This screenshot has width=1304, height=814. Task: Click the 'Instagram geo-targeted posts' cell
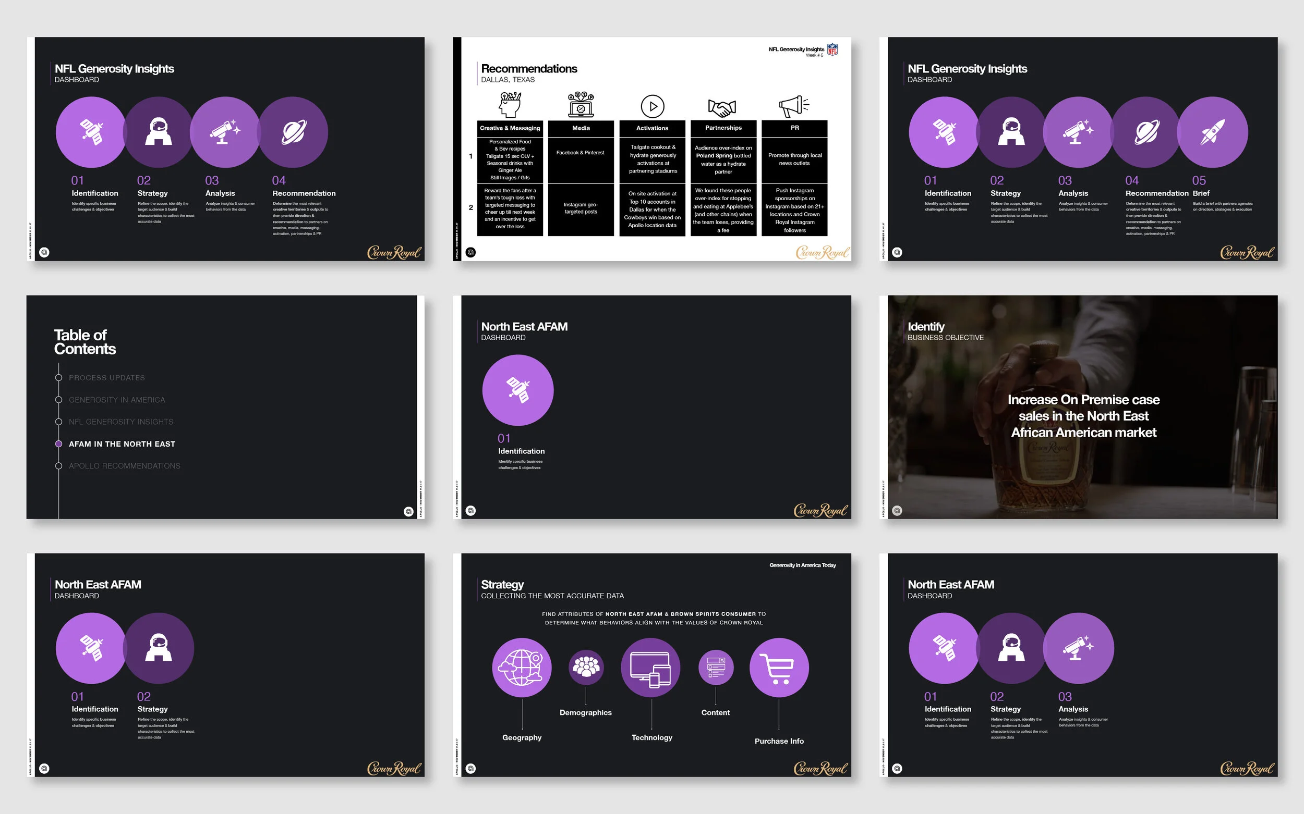tap(581, 210)
